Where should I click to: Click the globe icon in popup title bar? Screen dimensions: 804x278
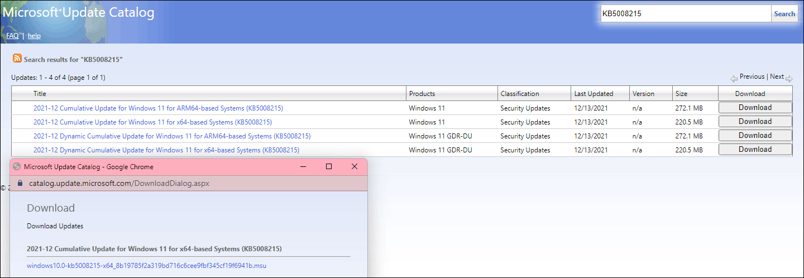point(17,166)
